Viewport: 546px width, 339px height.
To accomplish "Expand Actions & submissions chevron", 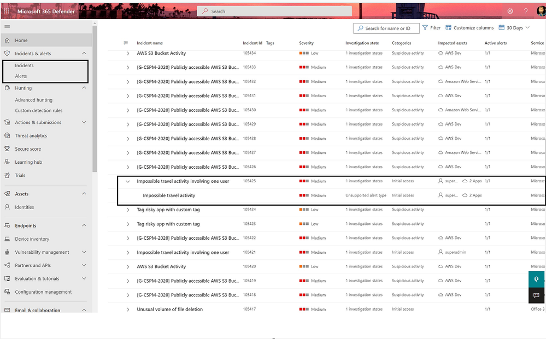I will click(x=84, y=122).
